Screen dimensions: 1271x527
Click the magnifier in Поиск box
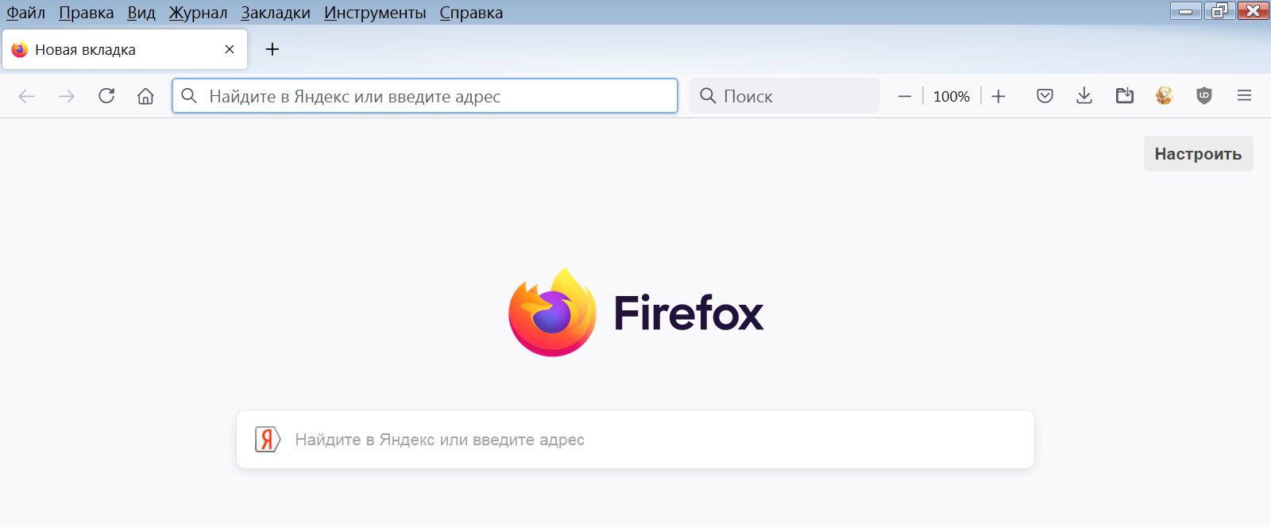point(708,96)
